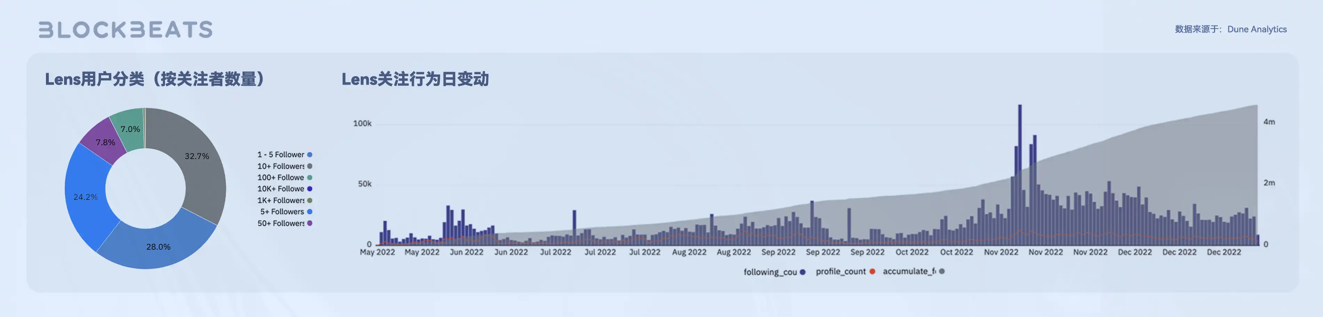The width and height of the screenshot is (1323, 317).
Task: Click the tallest bar in November 2022
Action: point(1020,175)
